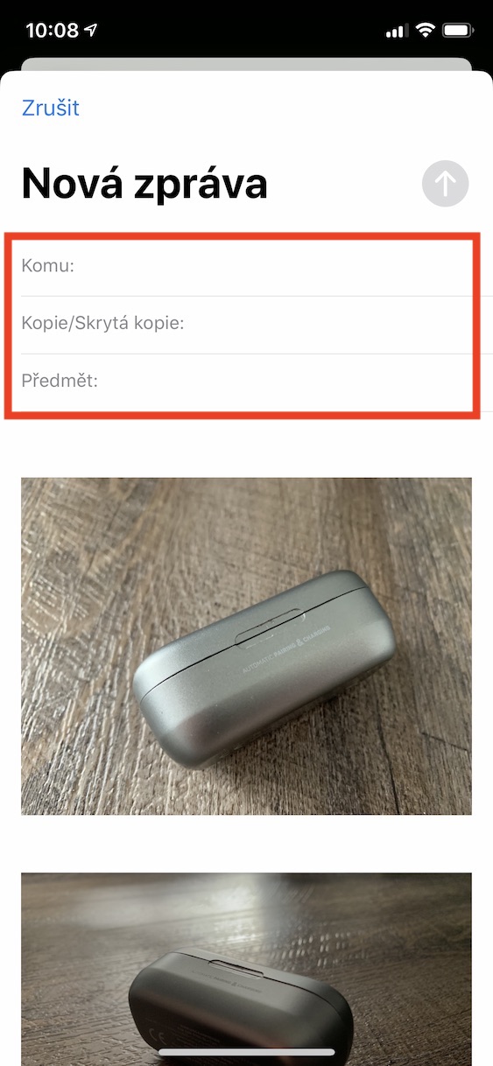Image resolution: width=493 pixels, height=1066 pixels.
Task: Tap the grey background card behind the compose sheet
Action: point(246,64)
